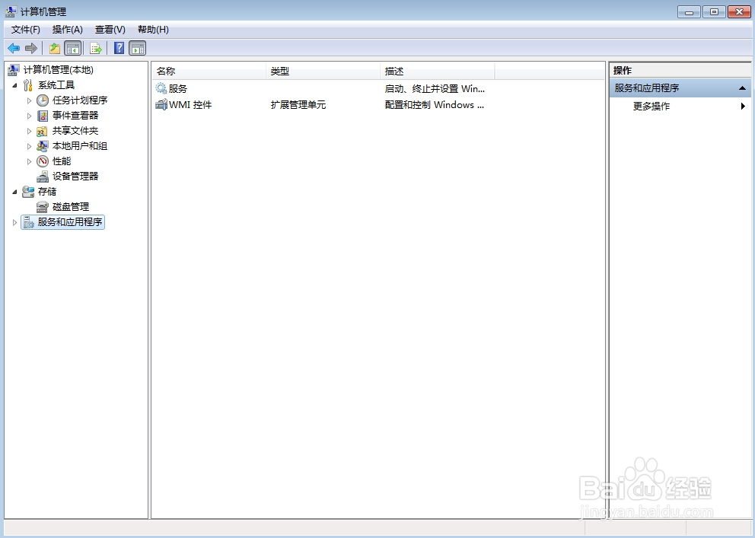Expand the 事件查看器 node

(29, 116)
